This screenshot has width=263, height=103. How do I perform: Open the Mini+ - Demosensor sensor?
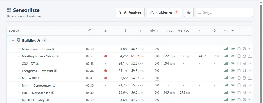36,86
